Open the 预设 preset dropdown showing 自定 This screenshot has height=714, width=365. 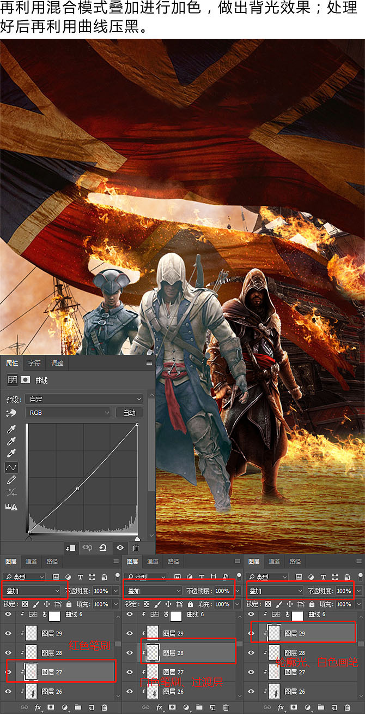tap(86, 399)
